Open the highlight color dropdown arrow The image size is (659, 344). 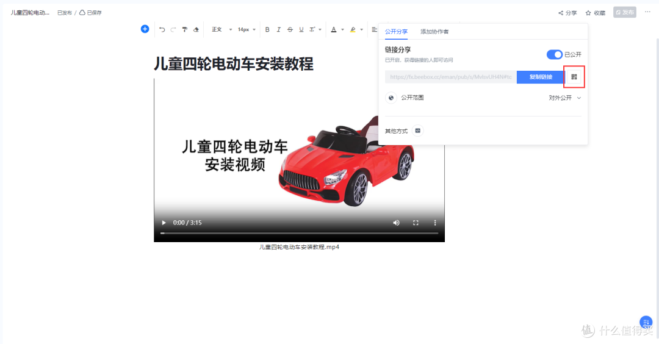click(x=361, y=29)
